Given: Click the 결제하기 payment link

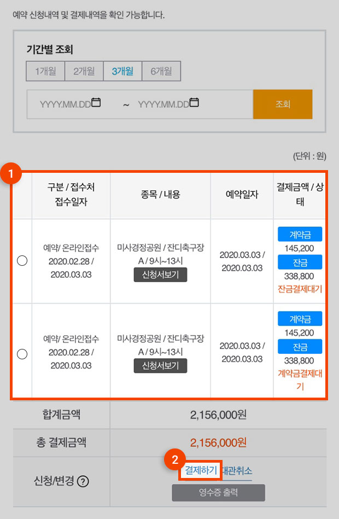Looking at the screenshot, I should tap(201, 470).
